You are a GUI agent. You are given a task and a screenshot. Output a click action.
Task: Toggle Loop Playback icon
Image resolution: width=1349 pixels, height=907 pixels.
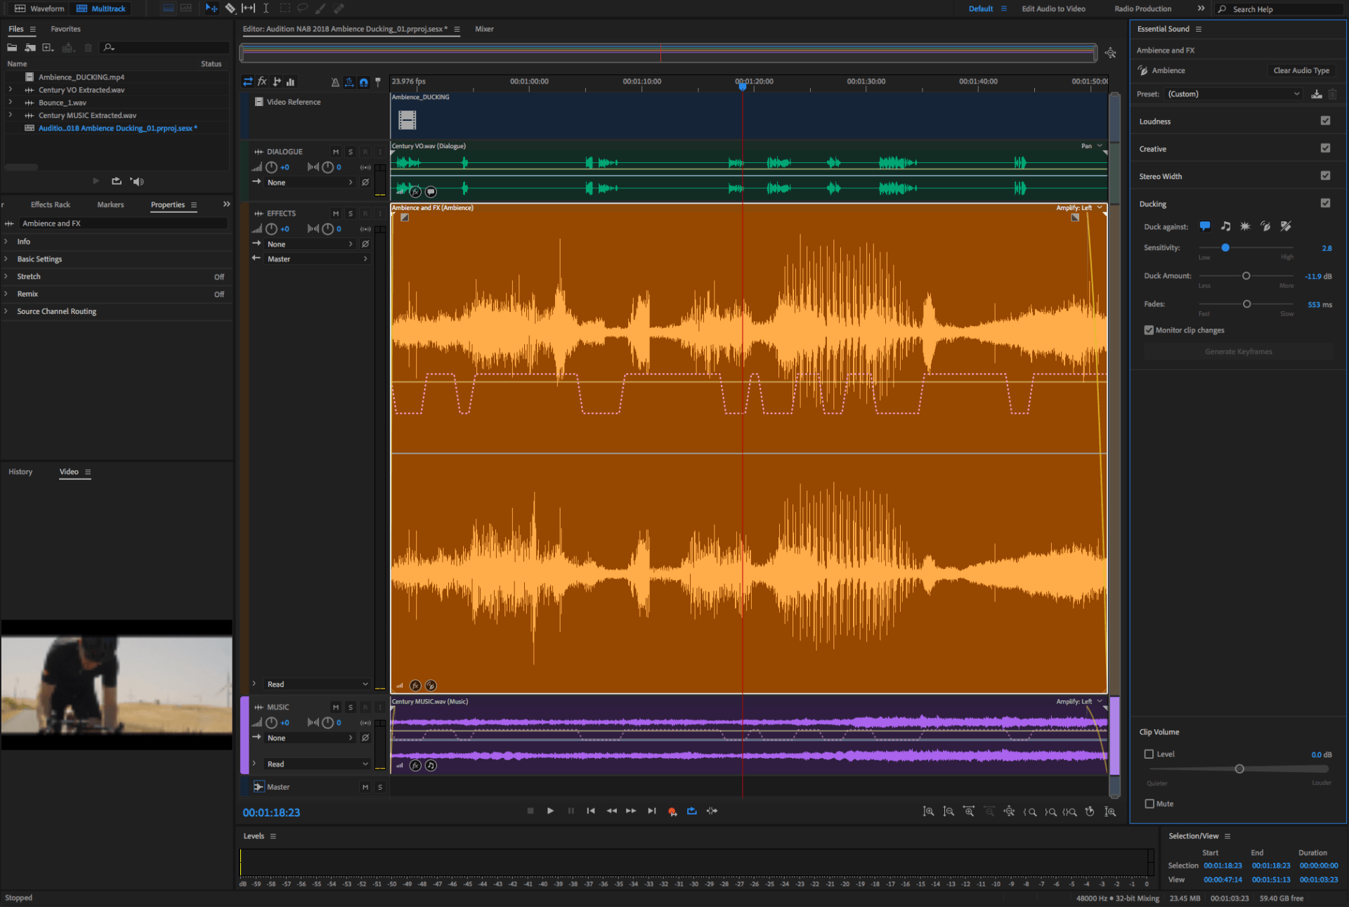point(691,811)
